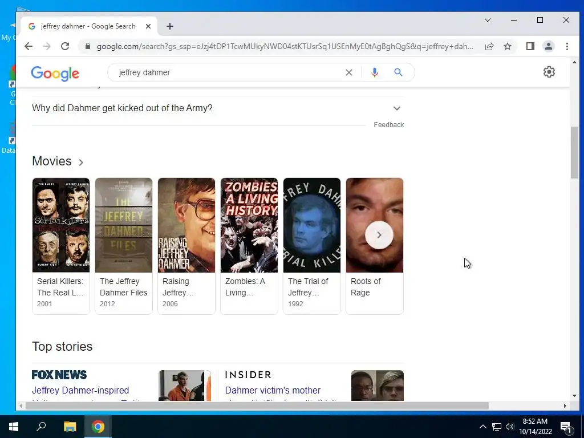Viewport: 584px width, 438px height.
Task: Click scroll-down arrow of vertical scrollbar
Action: point(574,396)
